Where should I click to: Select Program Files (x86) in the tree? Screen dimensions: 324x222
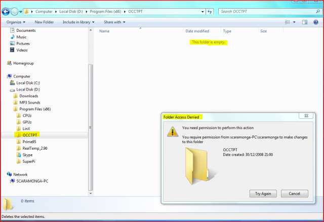coord(32,109)
